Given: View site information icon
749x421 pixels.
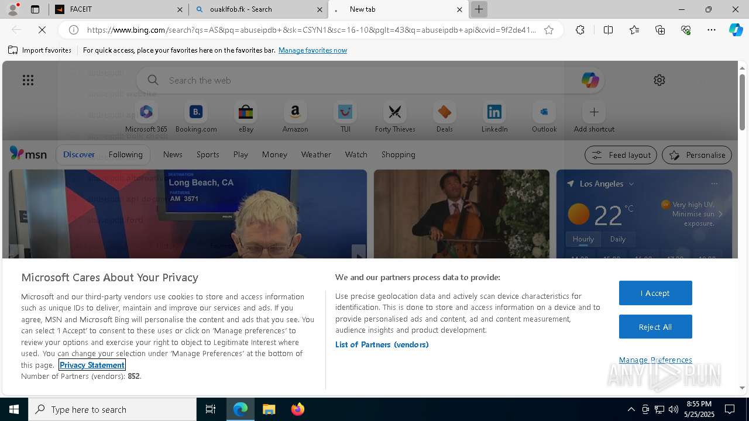Looking at the screenshot, I should click(x=74, y=30).
